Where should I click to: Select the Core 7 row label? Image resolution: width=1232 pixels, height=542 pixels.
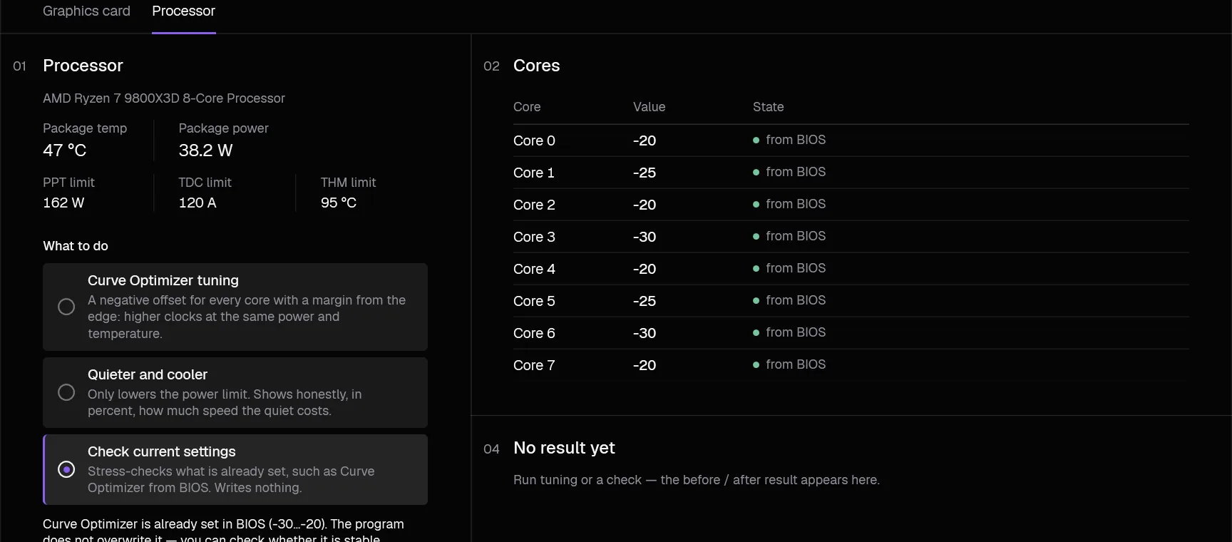point(534,365)
